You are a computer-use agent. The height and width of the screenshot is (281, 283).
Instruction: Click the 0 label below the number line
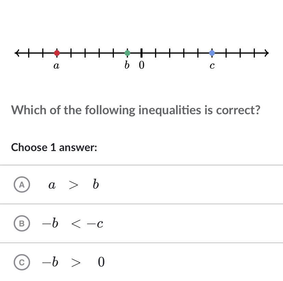[142, 65]
